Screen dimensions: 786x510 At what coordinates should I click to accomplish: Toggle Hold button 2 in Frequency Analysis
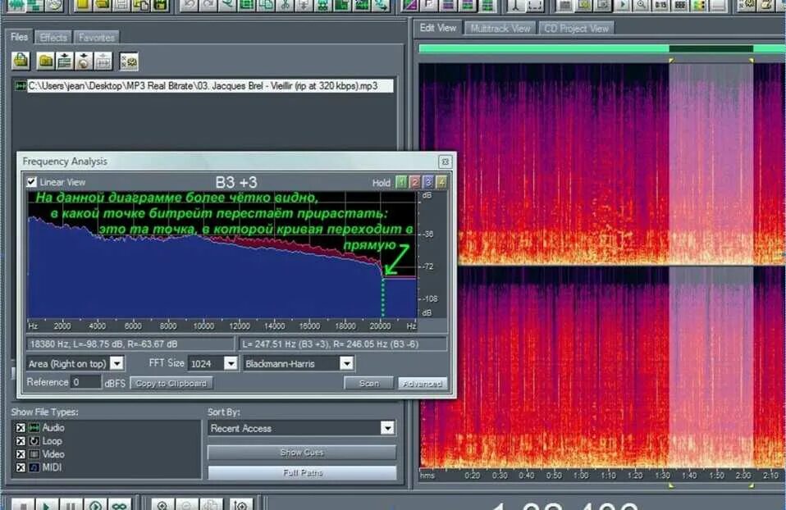point(414,182)
